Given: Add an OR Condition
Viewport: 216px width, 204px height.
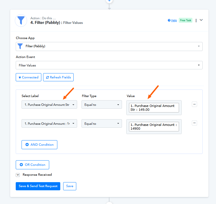Looking at the screenshot, I should click(32, 165).
